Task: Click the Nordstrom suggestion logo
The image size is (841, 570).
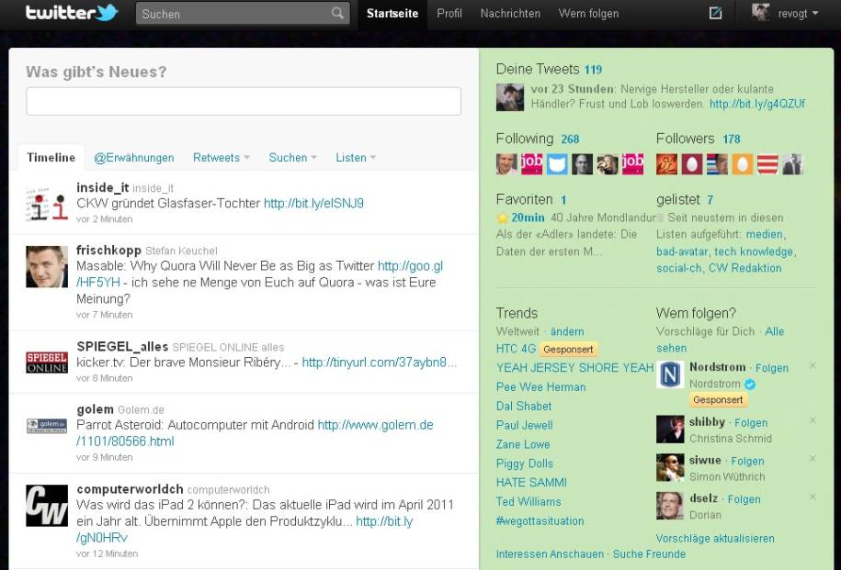Action: tap(670, 374)
